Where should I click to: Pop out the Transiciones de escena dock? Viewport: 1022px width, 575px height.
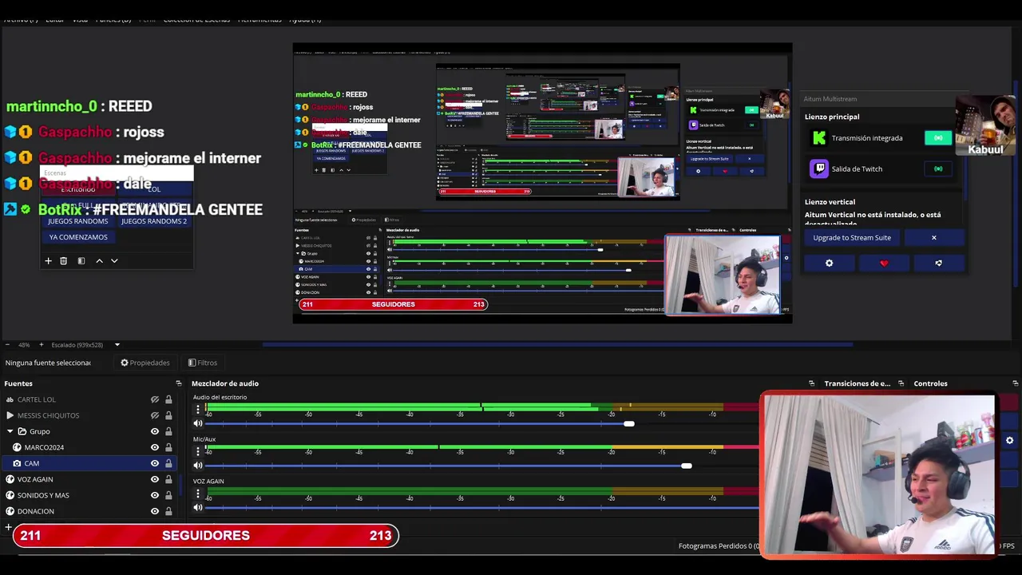pos(901,383)
